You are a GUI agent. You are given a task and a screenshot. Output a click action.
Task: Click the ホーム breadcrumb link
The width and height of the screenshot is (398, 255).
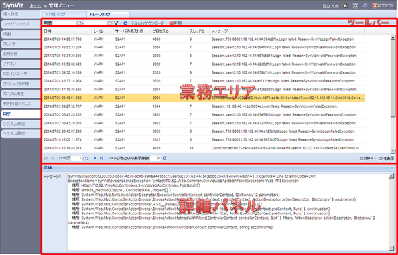[36, 5]
